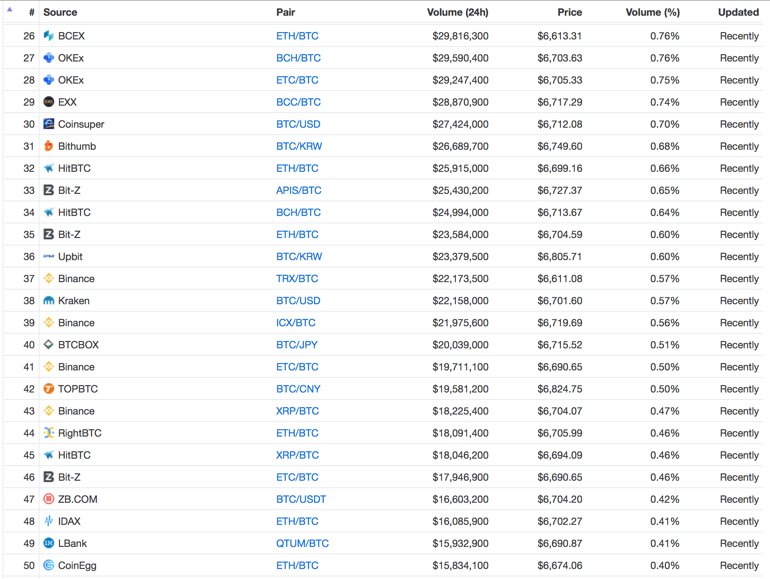Click the Coinsuper logo icon
The width and height of the screenshot is (770, 579).
[49, 124]
